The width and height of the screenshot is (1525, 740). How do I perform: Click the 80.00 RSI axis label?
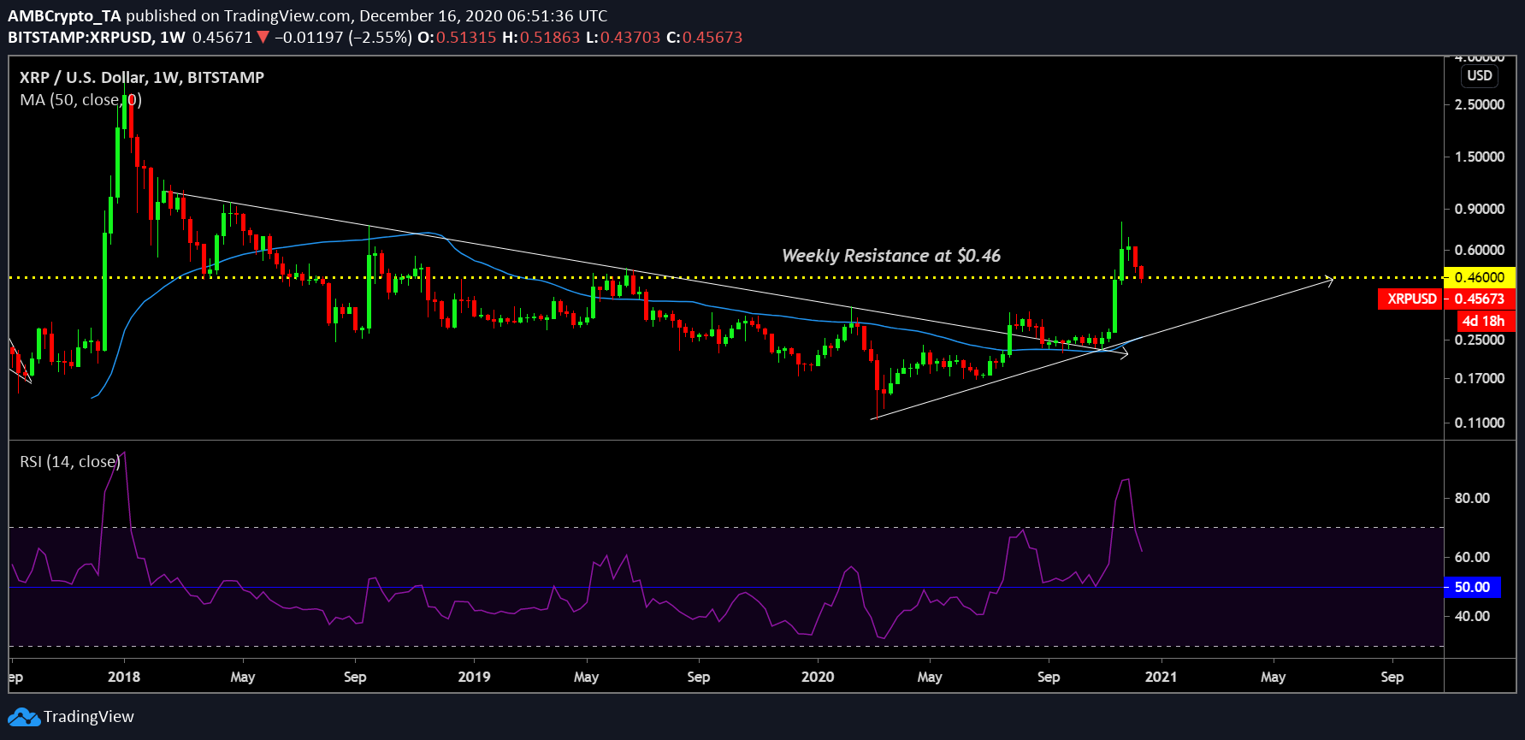[x=1472, y=498]
